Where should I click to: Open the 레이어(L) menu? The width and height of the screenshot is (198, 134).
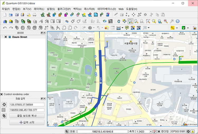39,9
